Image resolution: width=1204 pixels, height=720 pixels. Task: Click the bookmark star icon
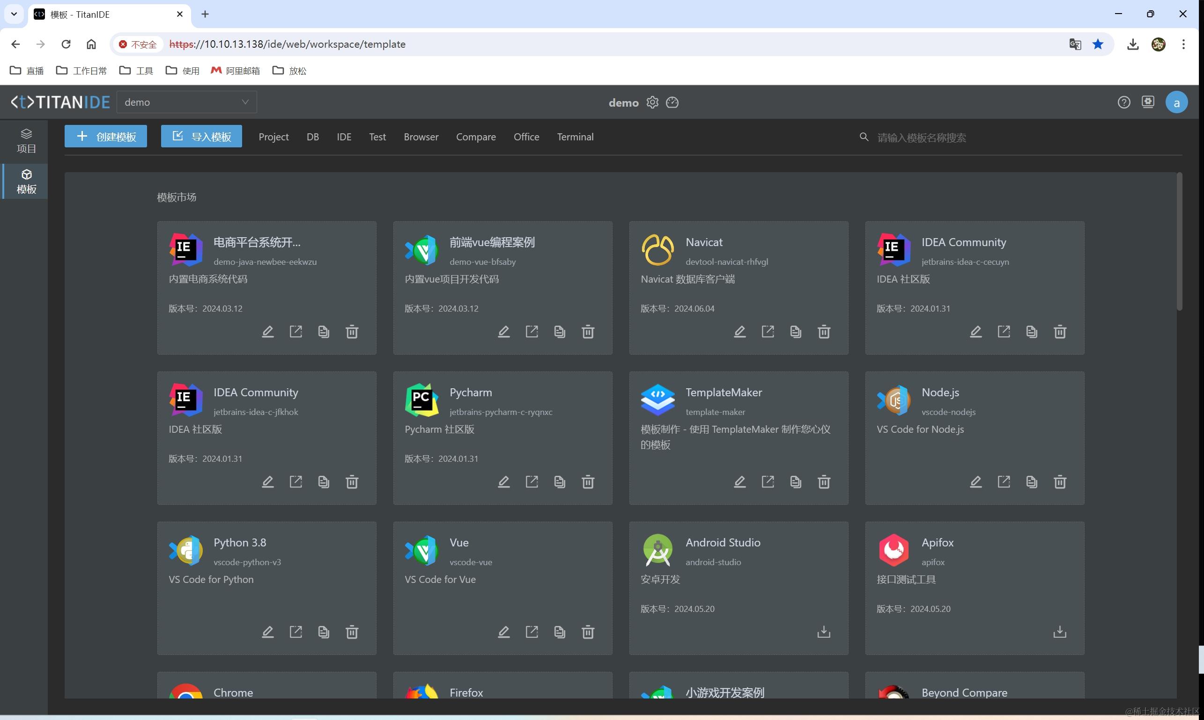click(x=1098, y=44)
